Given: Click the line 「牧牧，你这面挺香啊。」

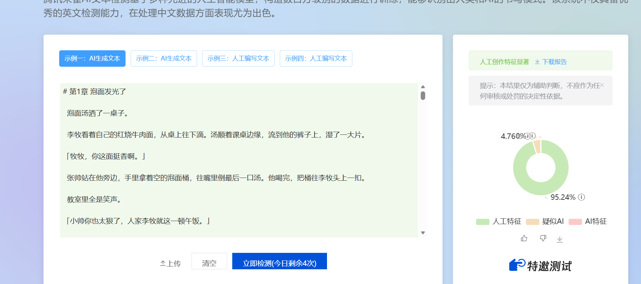Looking at the screenshot, I should (106, 156).
